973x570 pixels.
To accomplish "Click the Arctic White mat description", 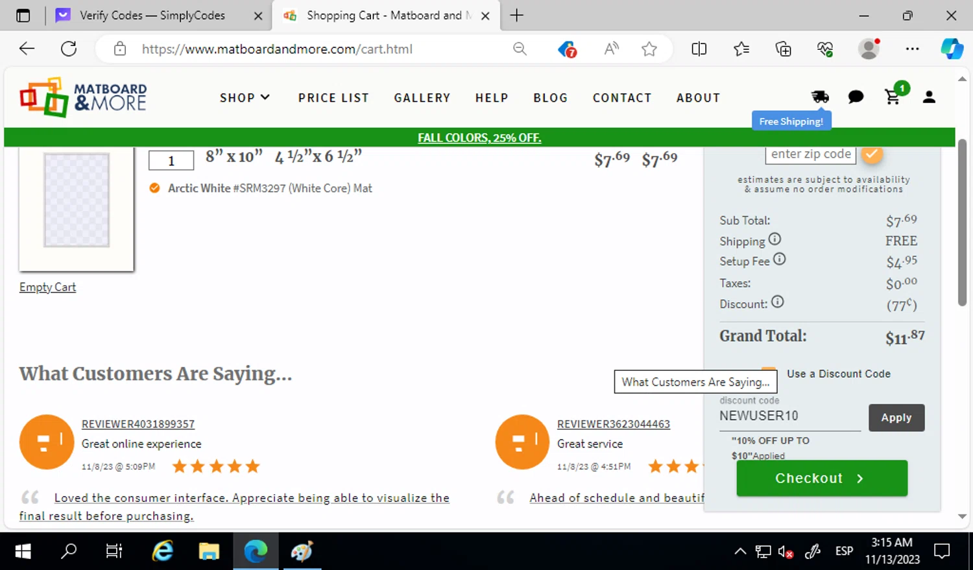I will click(270, 188).
